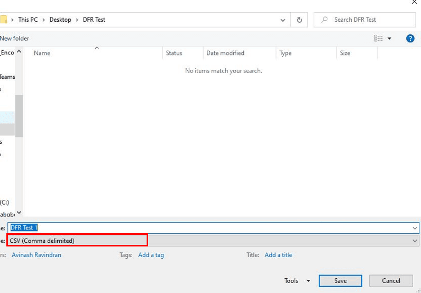Click the Add a tag link
The image size is (421, 293).
click(151, 255)
